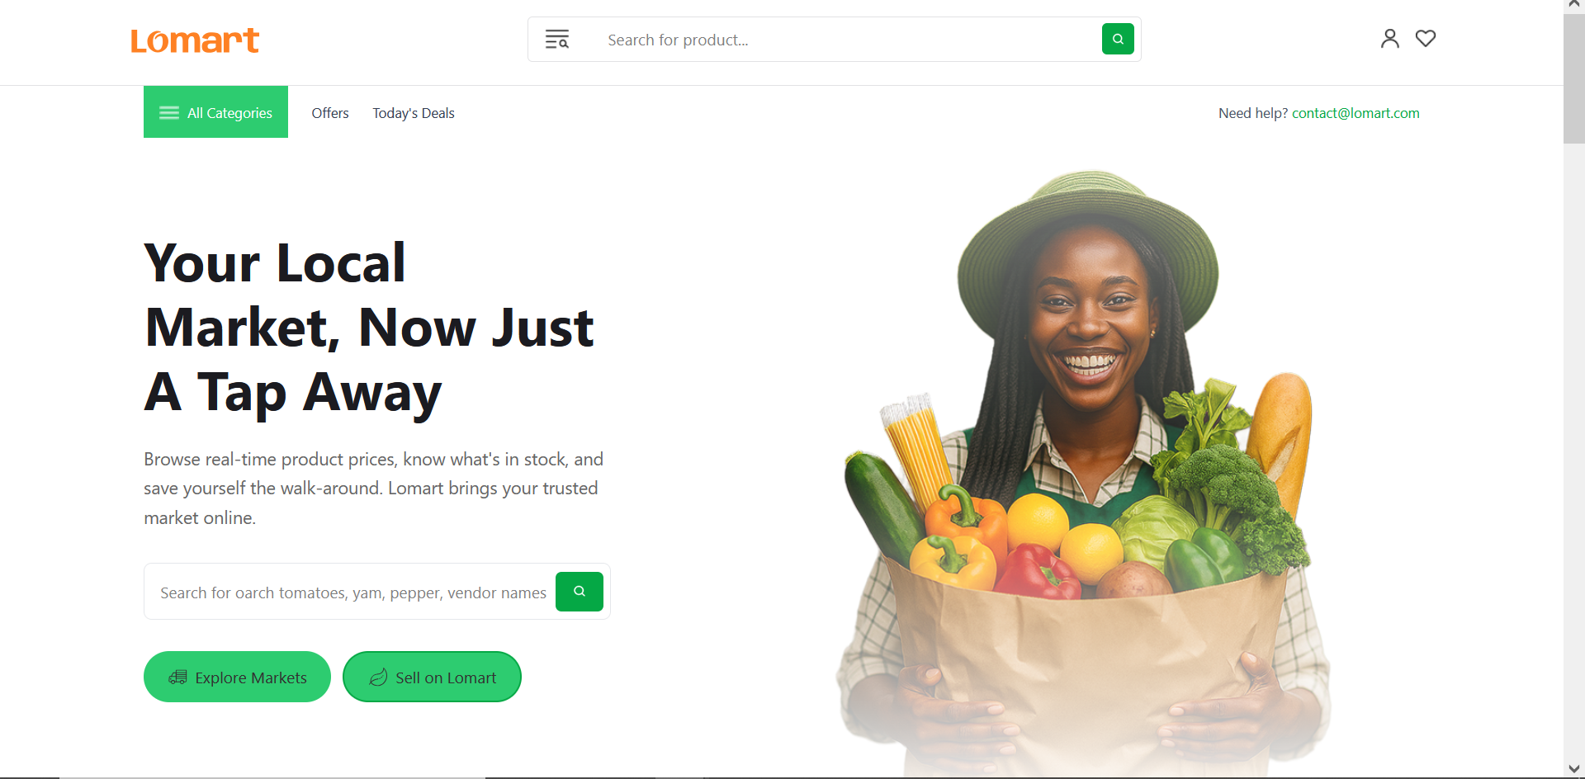Open the user account icon
The width and height of the screenshot is (1585, 779).
(x=1390, y=39)
